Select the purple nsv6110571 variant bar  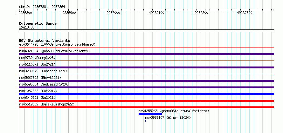[x=146, y=67]
